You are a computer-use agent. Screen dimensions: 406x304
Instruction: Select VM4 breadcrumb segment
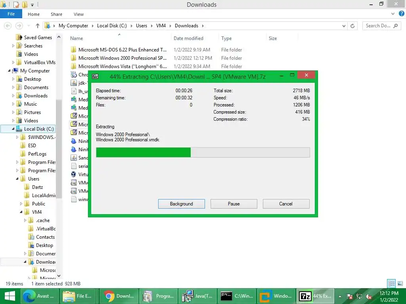click(x=161, y=26)
